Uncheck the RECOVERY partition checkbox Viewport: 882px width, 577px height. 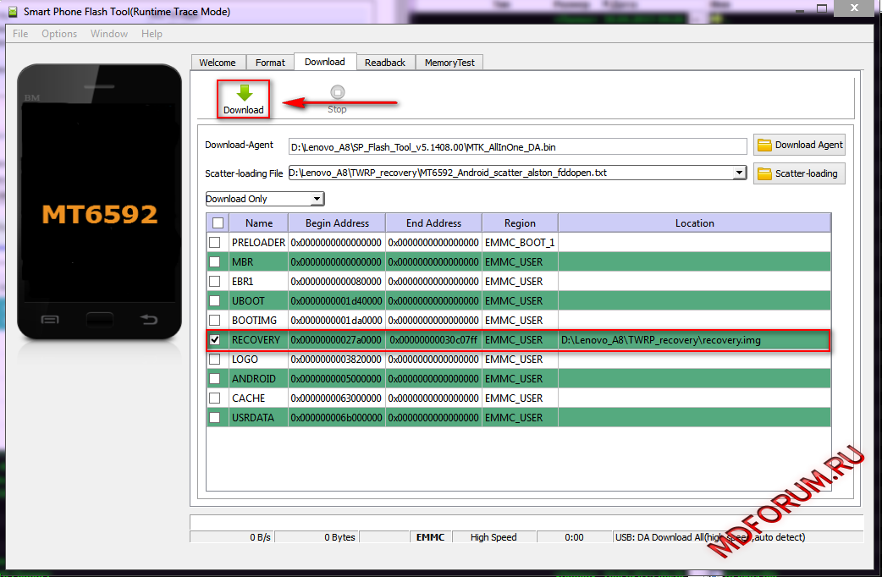click(215, 339)
